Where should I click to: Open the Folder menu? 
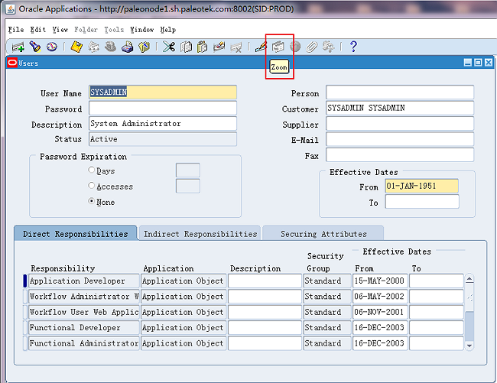(x=86, y=30)
